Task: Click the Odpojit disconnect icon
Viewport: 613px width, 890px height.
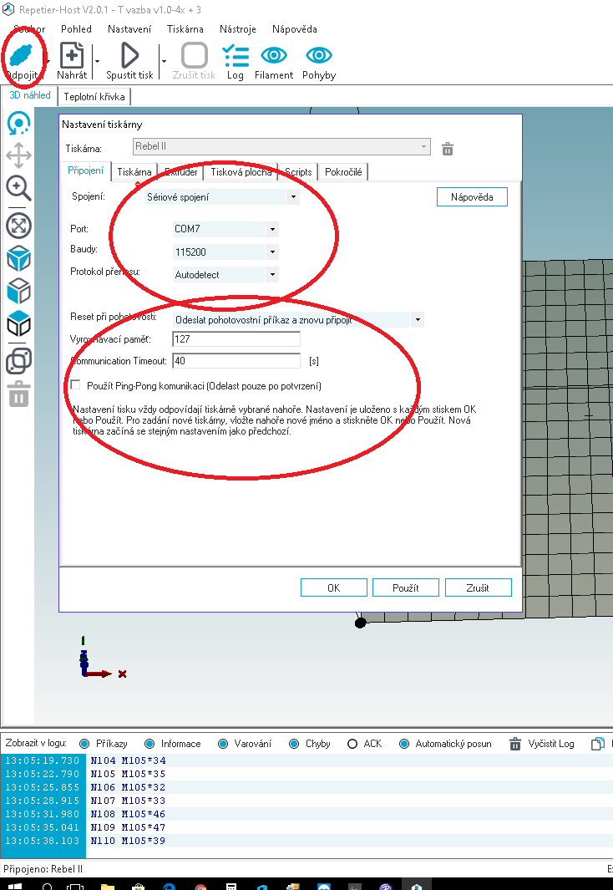Action: coord(23,55)
